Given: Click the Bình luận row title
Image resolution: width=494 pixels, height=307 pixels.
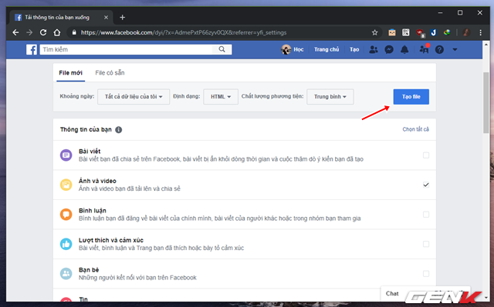Looking at the screenshot, I should (x=93, y=211).
